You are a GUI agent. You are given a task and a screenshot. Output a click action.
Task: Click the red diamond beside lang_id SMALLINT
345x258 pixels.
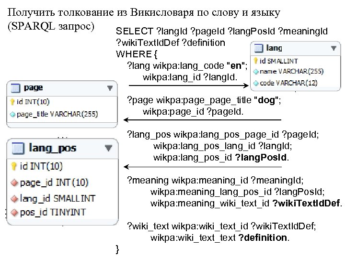point(14,199)
